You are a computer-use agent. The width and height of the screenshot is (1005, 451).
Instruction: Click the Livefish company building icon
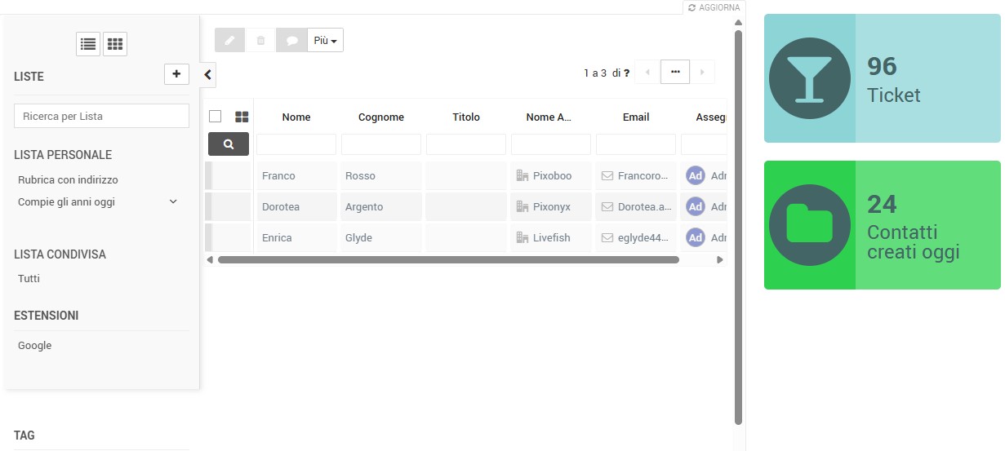coord(523,238)
